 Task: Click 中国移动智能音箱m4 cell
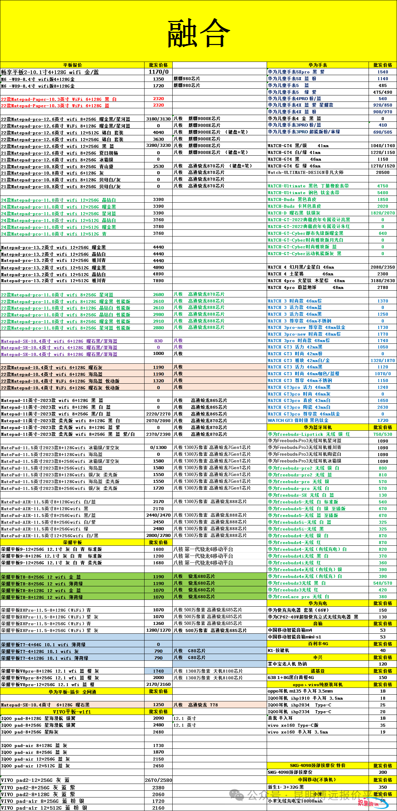click(318, 630)
